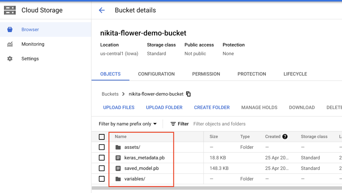Switch to the Configuration tab
The image size is (342, 193).
pos(156,74)
